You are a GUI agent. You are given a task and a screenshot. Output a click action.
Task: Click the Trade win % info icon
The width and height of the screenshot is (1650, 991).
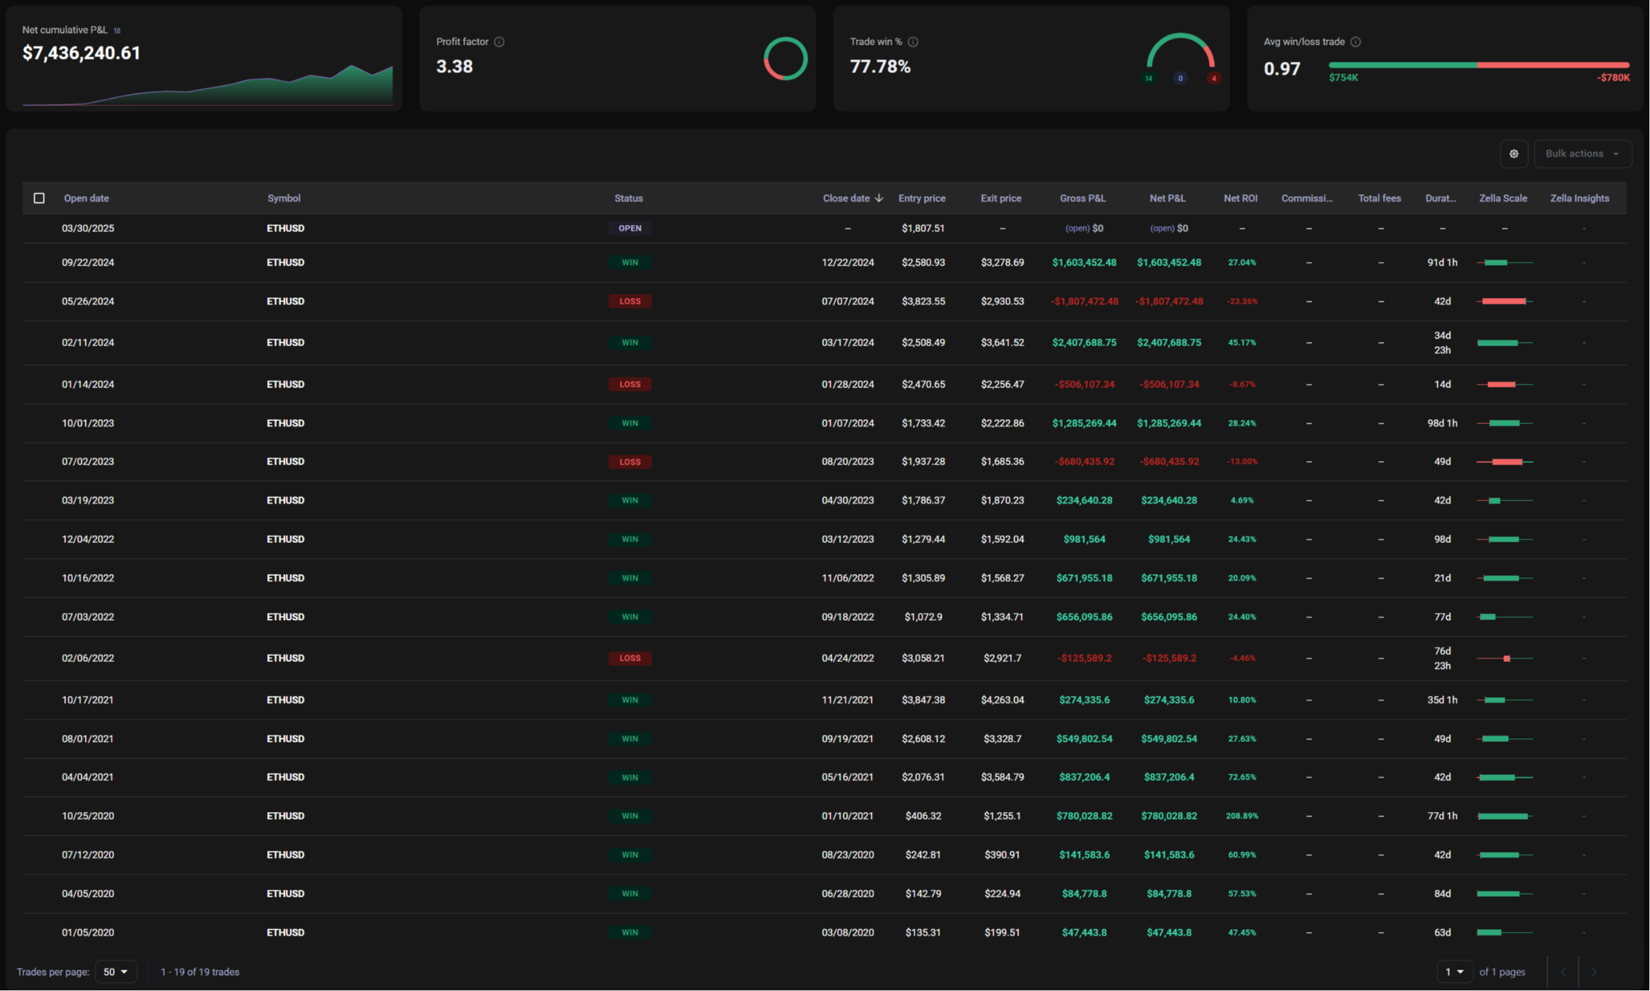913,42
